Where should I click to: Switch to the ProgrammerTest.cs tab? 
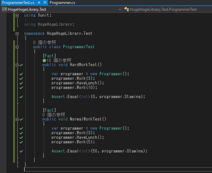click(x=18, y=3)
